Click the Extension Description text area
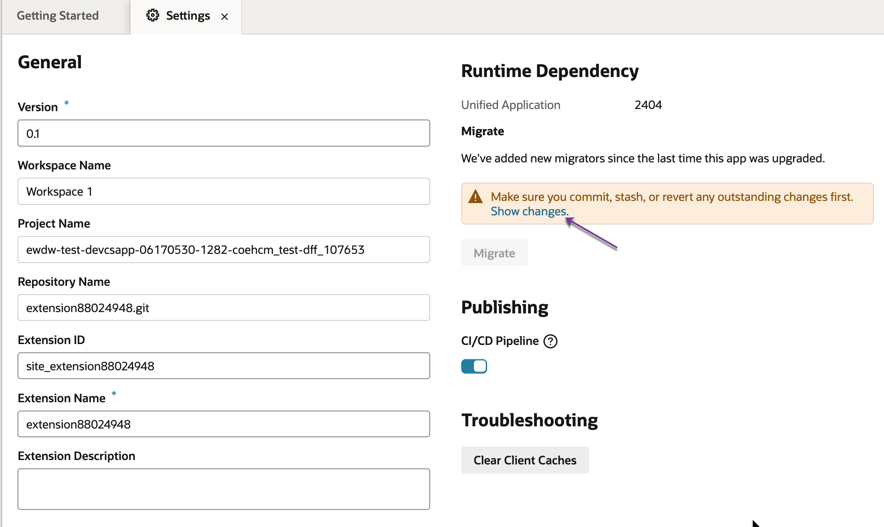 [224, 489]
